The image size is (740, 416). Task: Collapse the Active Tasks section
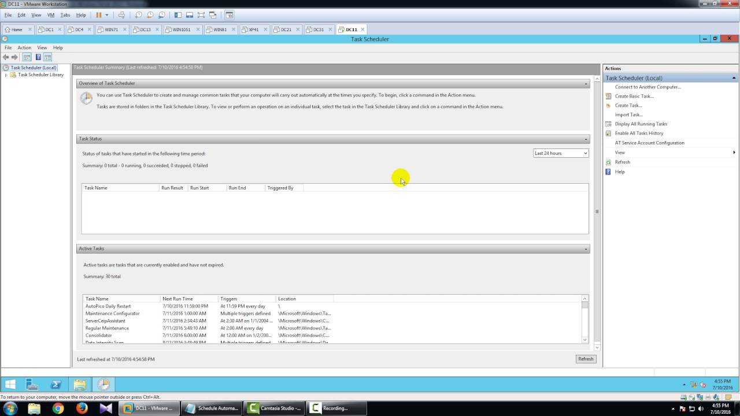click(x=586, y=249)
